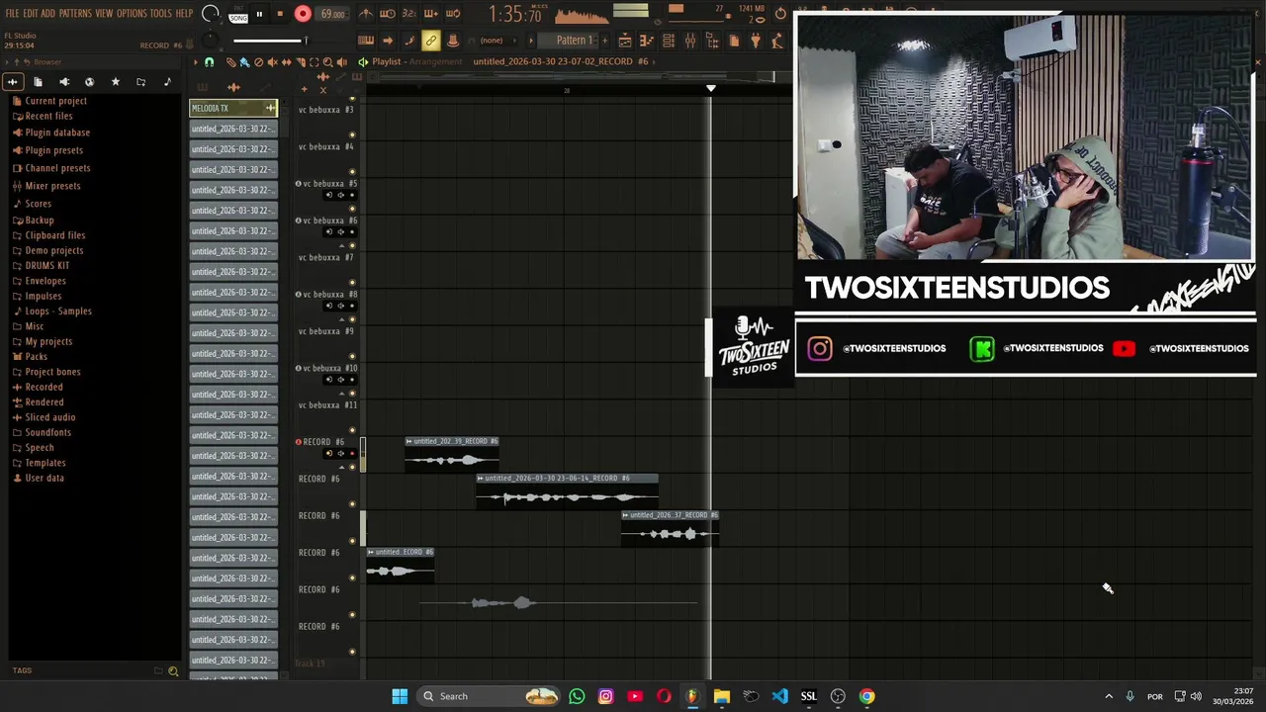Open TOOLS menu
This screenshot has height=712, width=1266.
click(x=161, y=13)
